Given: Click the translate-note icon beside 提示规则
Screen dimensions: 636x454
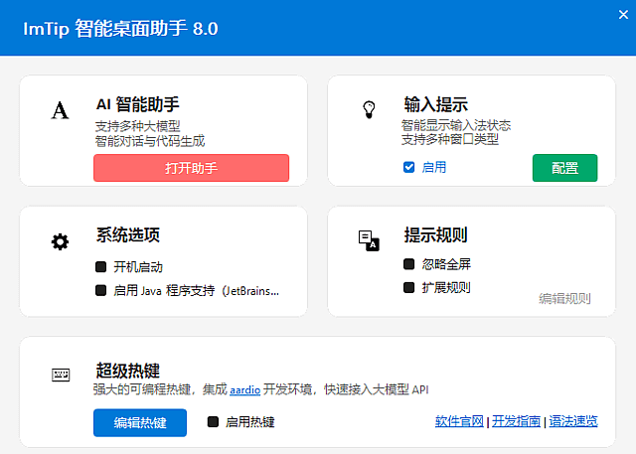Looking at the screenshot, I should coord(369,240).
